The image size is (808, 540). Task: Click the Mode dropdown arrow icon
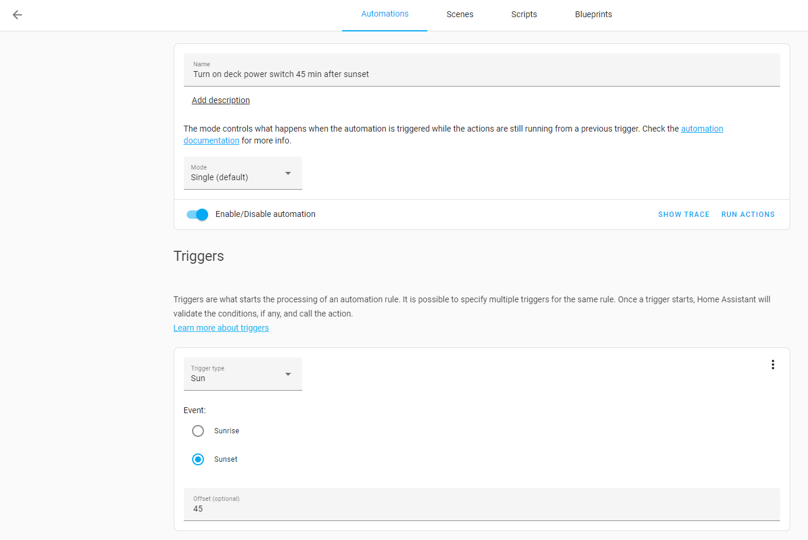288,173
